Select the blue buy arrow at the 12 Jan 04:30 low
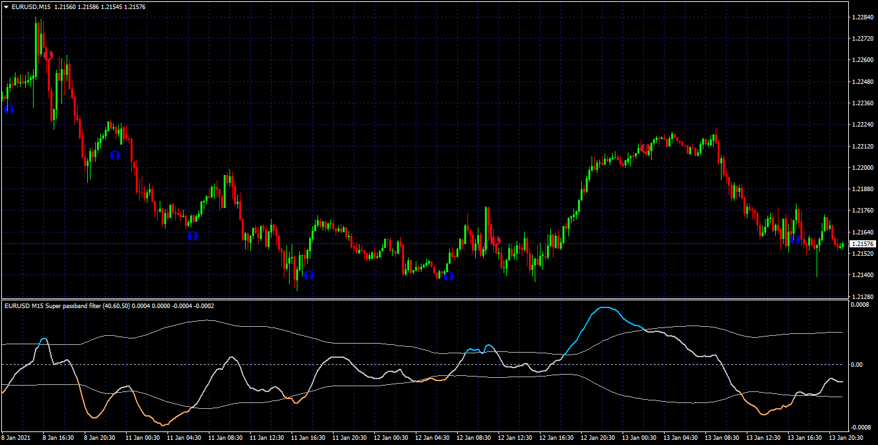 (448, 276)
